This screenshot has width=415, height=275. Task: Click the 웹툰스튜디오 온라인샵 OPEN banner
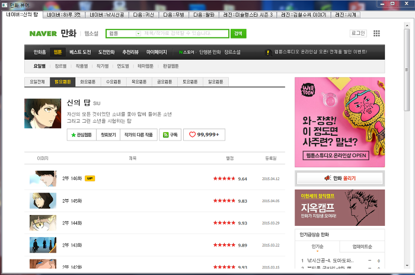(340, 122)
